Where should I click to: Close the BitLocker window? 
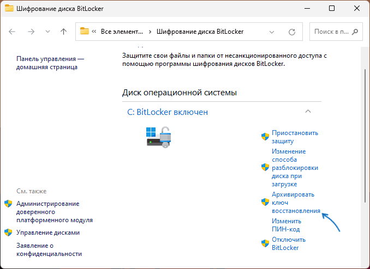coord(357,9)
